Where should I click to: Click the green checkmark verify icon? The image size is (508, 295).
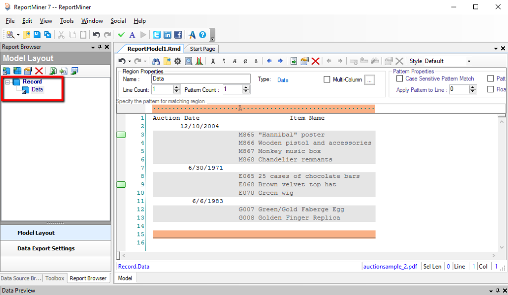122,35
